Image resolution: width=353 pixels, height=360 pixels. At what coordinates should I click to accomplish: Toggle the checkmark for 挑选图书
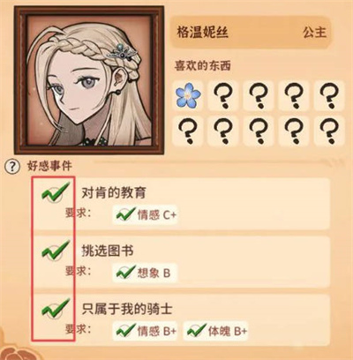click(x=56, y=251)
